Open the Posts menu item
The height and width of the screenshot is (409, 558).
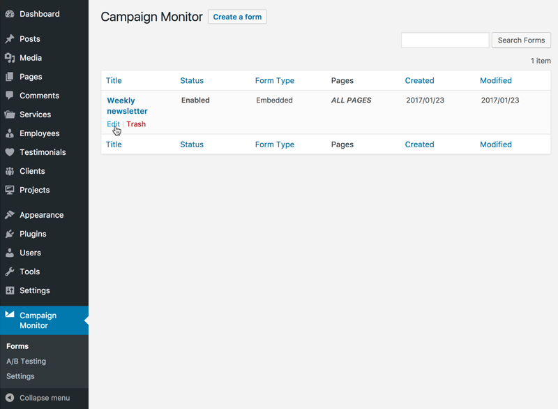pyautogui.click(x=30, y=39)
